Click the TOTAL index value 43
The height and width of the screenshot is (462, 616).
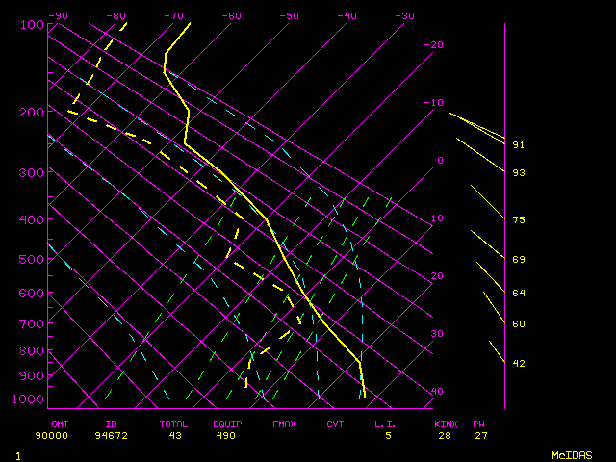[x=175, y=435]
